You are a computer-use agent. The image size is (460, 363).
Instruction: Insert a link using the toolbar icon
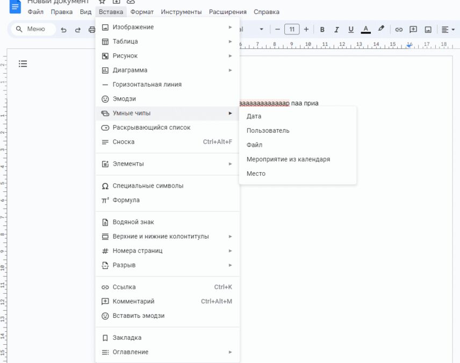tap(398, 29)
